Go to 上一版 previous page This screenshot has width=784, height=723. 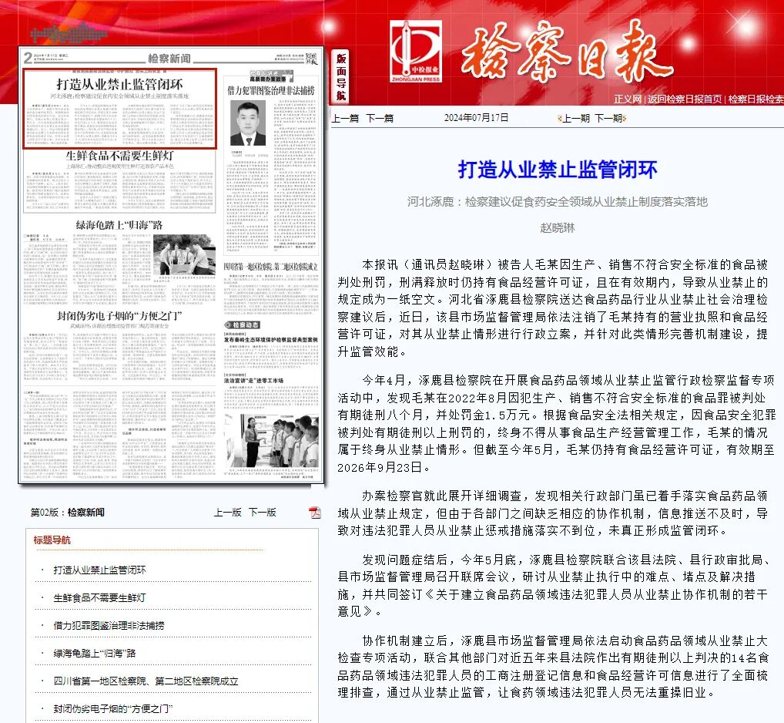[x=227, y=513]
